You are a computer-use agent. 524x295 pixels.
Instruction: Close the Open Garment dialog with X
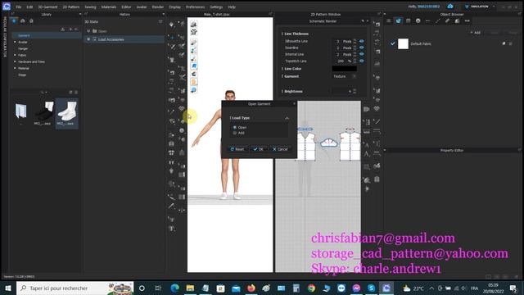[294, 104]
